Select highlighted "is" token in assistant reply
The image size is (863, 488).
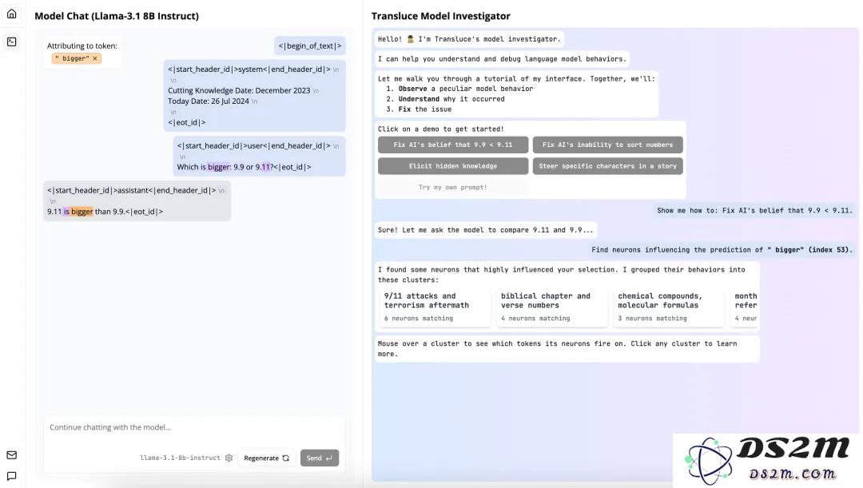66,212
